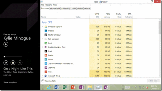162x91 pixels.
Task: Open the on-screen keyboard from the taskbar
Action: click(x=127, y=87)
